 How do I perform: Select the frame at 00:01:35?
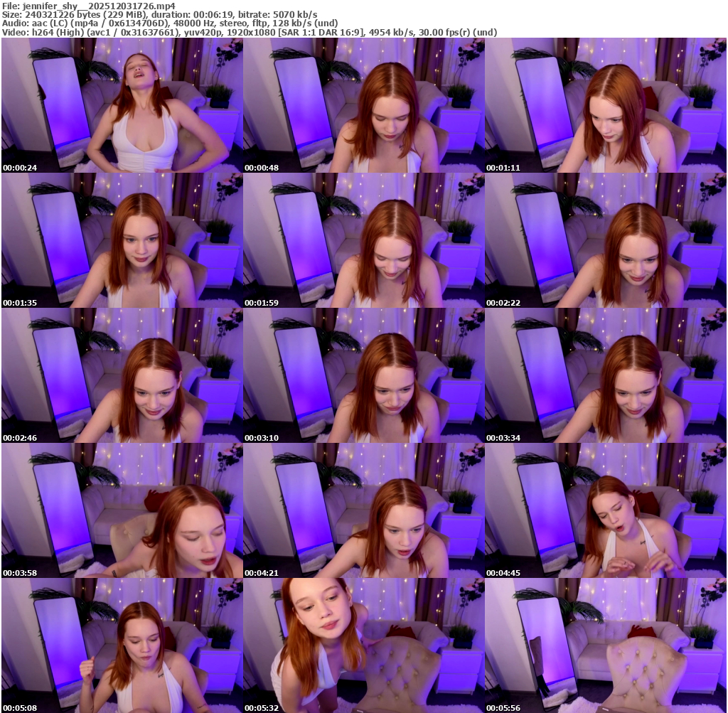click(122, 240)
